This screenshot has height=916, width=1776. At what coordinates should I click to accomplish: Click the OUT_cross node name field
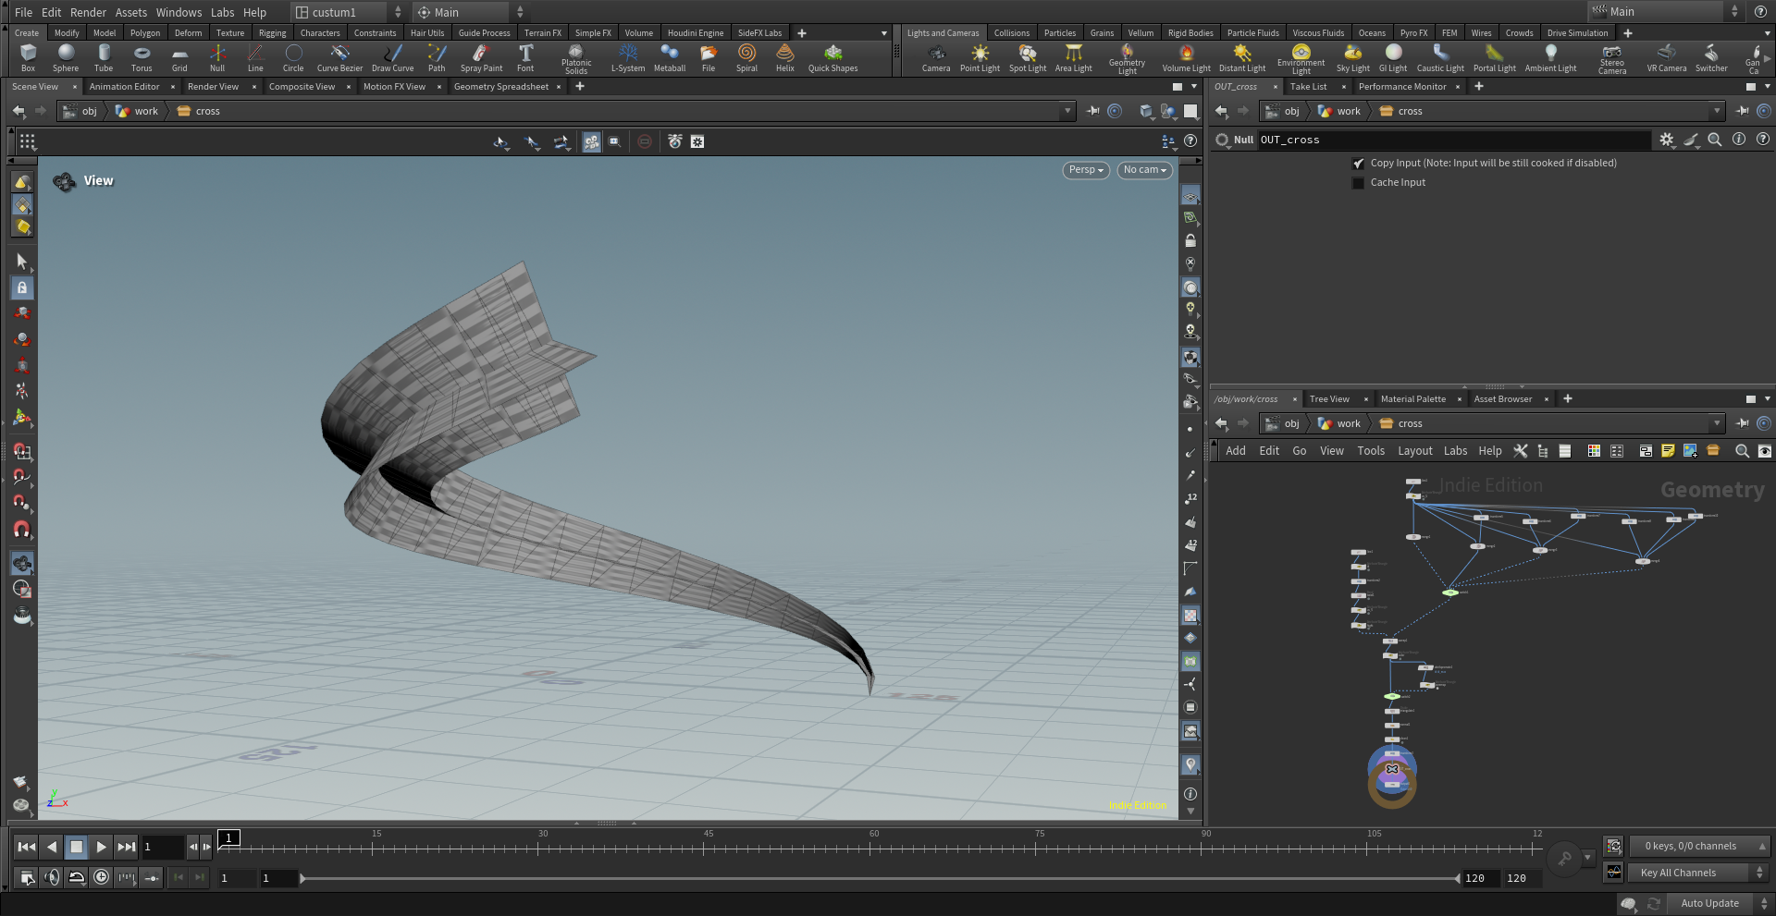(1452, 140)
